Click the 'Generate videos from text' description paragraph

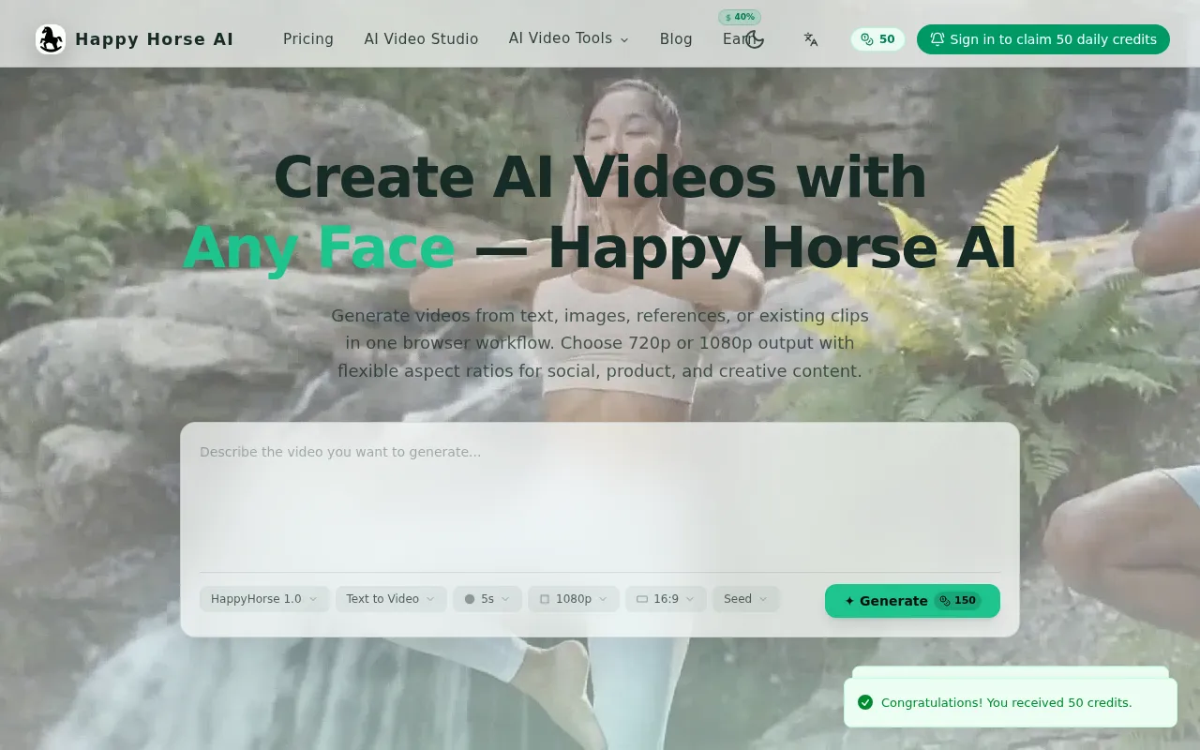(x=600, y=343)
